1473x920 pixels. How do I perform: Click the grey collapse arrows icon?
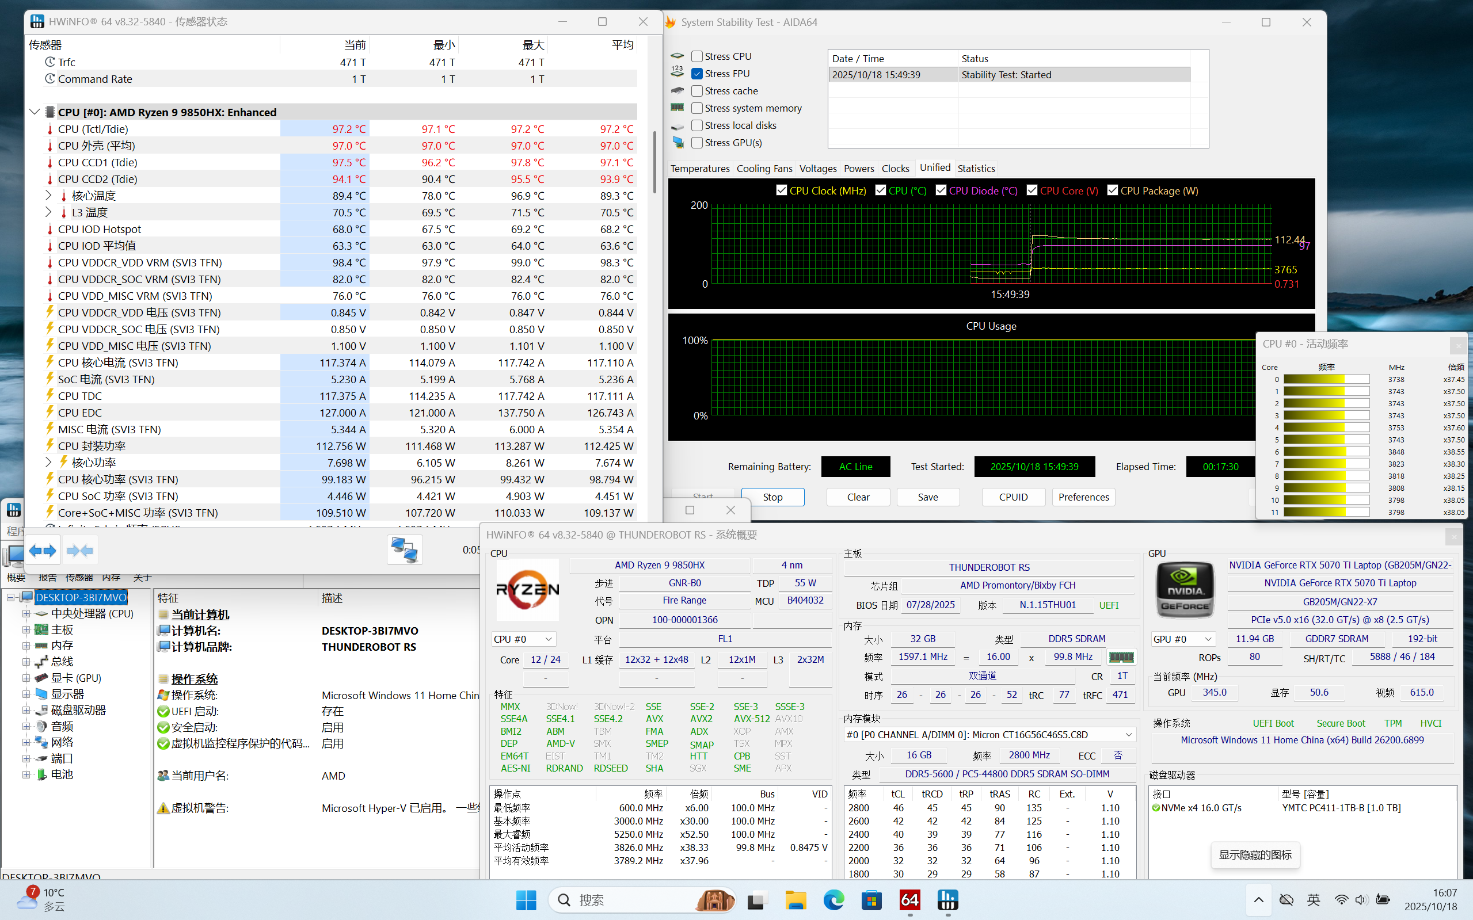pyautogui.click(x=80, y=551)
